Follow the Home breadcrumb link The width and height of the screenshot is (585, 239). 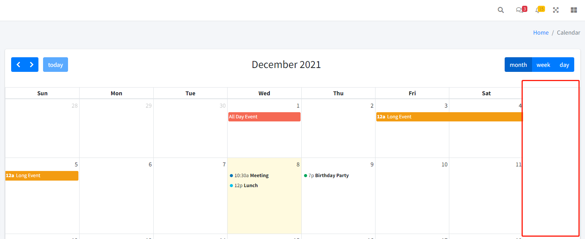(541, 32)
